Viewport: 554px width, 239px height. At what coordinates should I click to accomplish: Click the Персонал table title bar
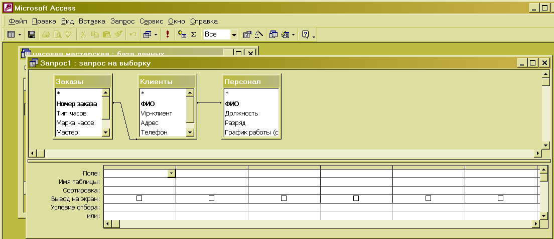pos(251,81)
